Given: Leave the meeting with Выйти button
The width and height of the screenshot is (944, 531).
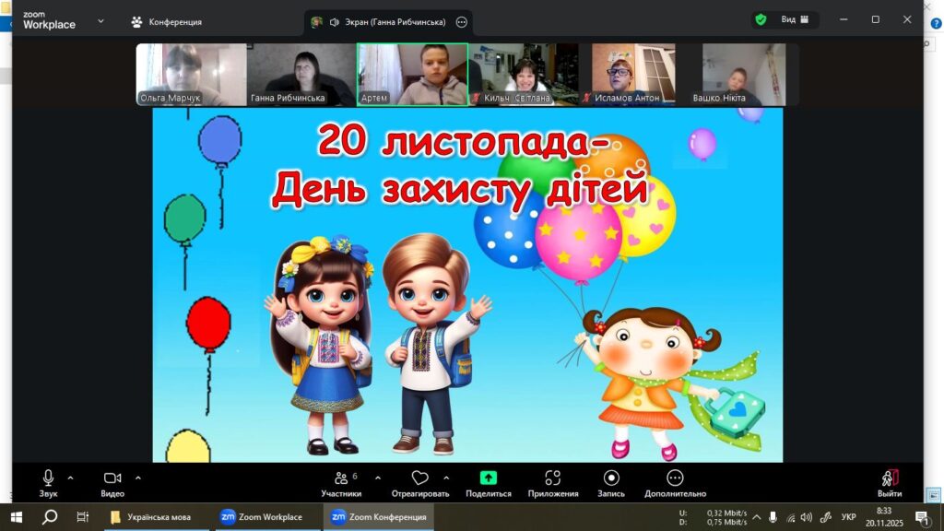Looking at the screenshot, I should (889, 482).
